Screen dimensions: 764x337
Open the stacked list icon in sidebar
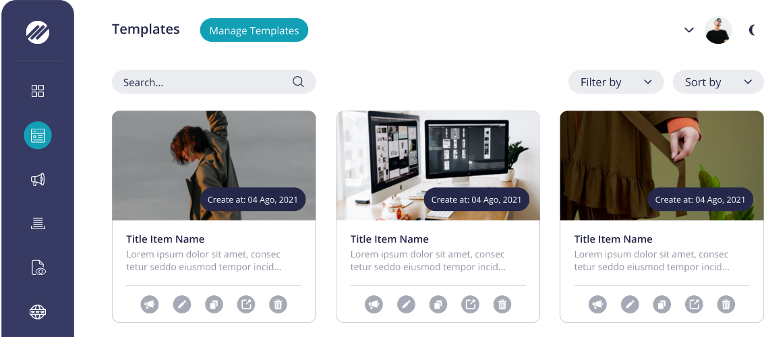(x=38, y=224)
